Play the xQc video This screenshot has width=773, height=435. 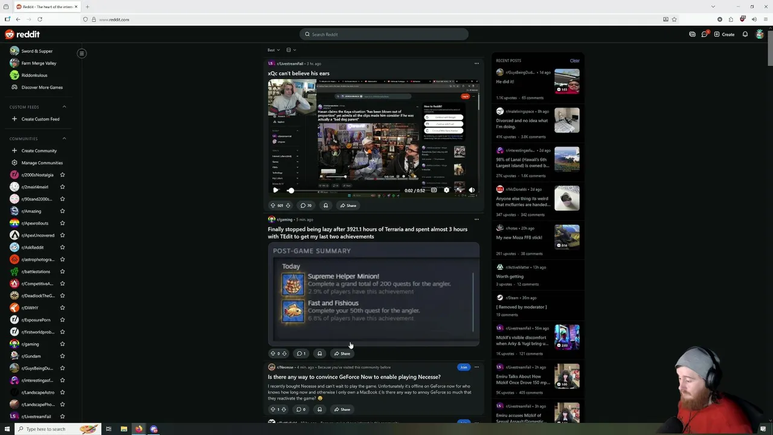[275, 190]
